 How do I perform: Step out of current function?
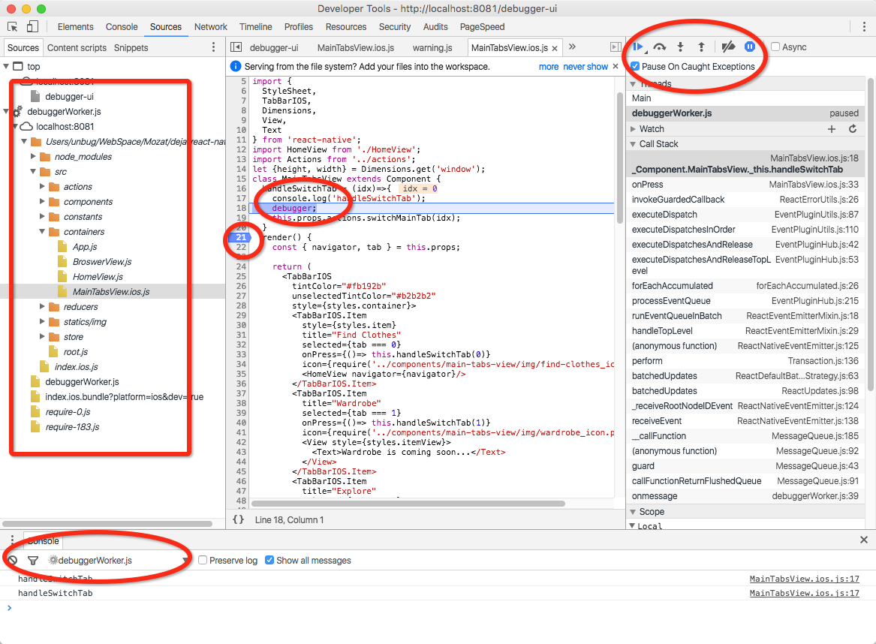pyautogui.click(x=702, y=47)
